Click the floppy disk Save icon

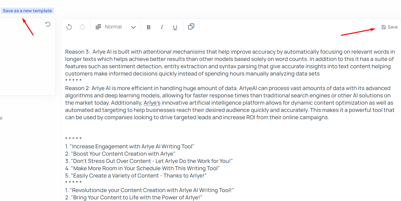[384, 27]
